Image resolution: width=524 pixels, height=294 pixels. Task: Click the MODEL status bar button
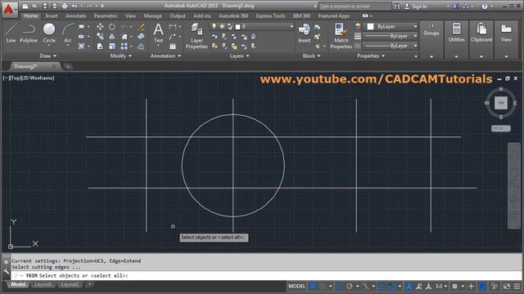click(296, 286)
